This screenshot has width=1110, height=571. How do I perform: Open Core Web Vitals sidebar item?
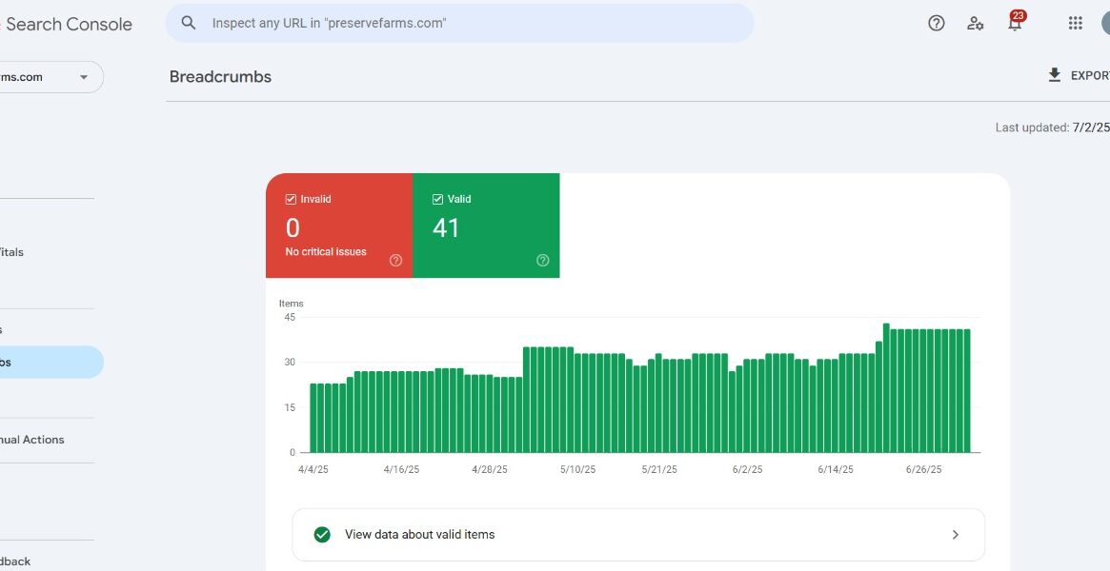pos(12,252)
